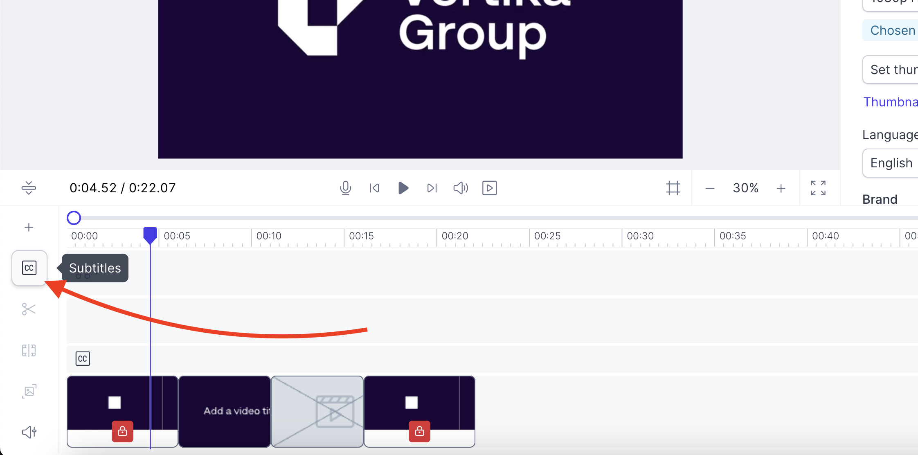Click the Set thumbnail button
This screenshot has width=918, height=455.
tap(891, 70)
